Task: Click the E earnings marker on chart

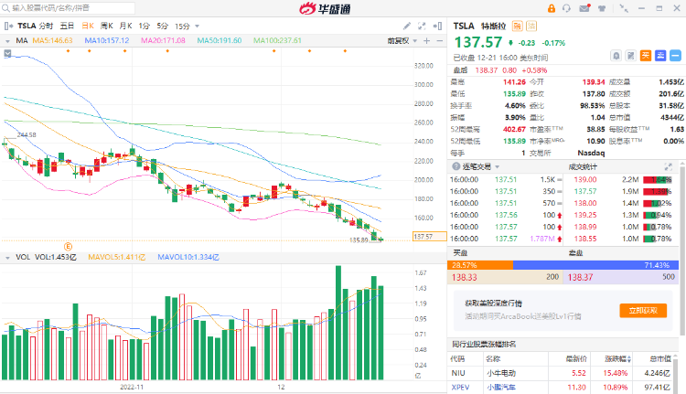Action: coord(68,247)
